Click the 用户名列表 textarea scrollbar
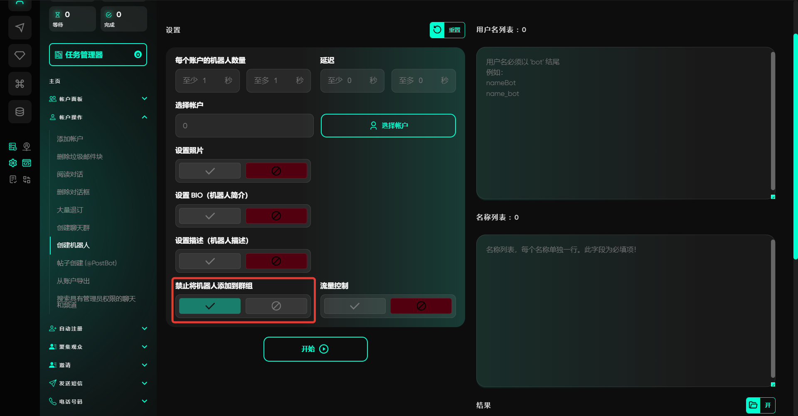Image resolution: width=798 pixels, height=416 pixels. [x=773, y=120]
